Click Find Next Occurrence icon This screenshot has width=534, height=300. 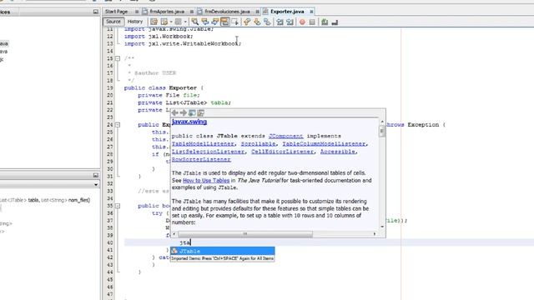click(x=215, y=22)
